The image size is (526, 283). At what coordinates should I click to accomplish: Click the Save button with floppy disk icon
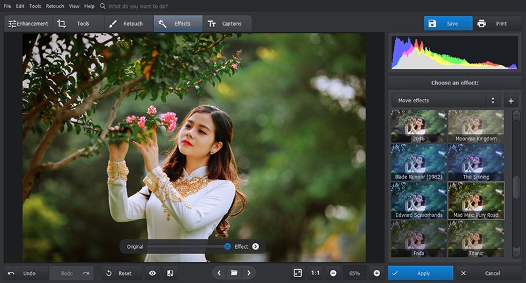[x=448, y=24]
